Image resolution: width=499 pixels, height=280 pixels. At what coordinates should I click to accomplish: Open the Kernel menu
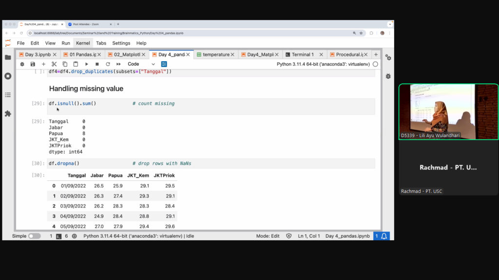83,43
